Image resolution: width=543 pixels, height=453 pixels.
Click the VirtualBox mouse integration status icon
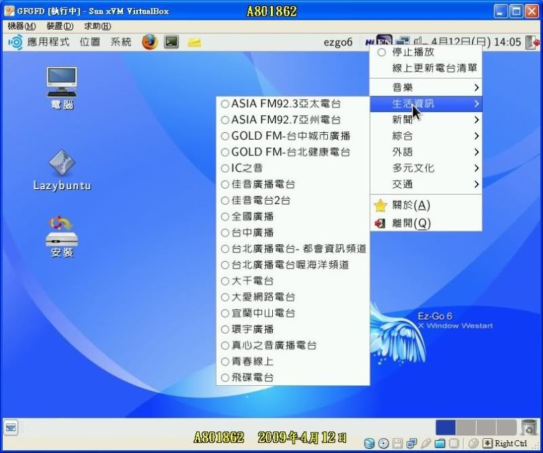tap(473, 444)
